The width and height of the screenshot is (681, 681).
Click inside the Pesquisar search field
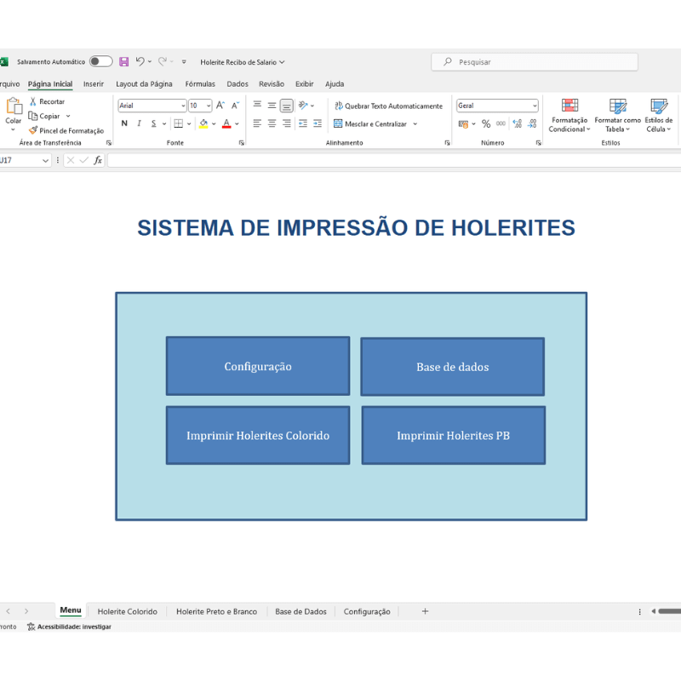pyautogui.click(x=534, y=61)
